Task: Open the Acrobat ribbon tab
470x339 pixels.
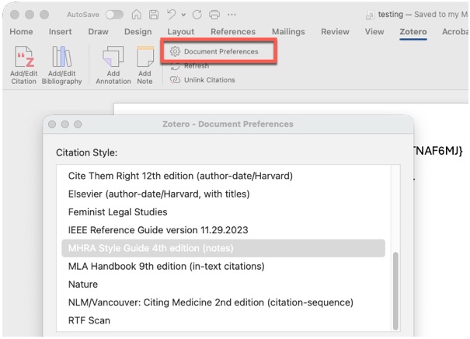Action: 455,32
